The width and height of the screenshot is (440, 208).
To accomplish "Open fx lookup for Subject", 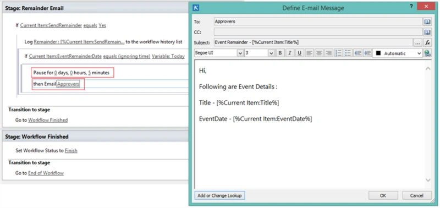I will point(427,43).
